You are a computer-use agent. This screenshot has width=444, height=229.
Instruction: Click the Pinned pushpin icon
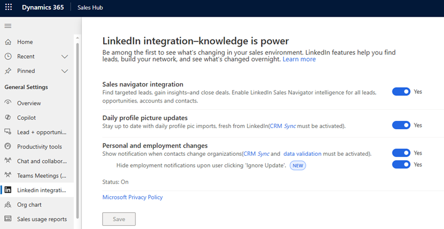click(8, 71)
